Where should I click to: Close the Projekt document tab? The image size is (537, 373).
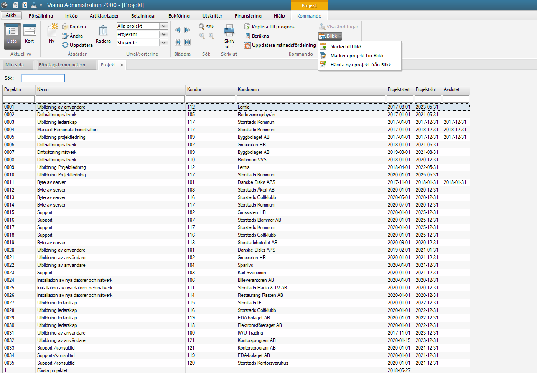122,65
